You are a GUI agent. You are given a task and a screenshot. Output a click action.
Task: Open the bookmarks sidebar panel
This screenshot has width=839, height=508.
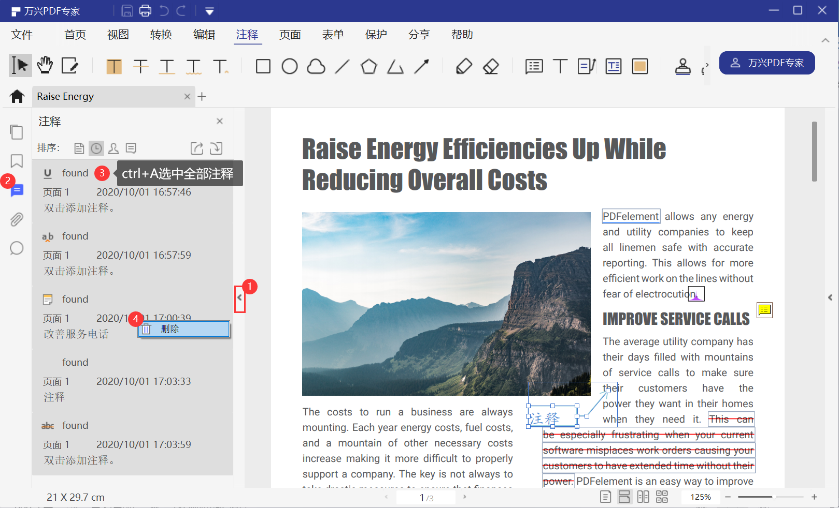click(17, 161)
